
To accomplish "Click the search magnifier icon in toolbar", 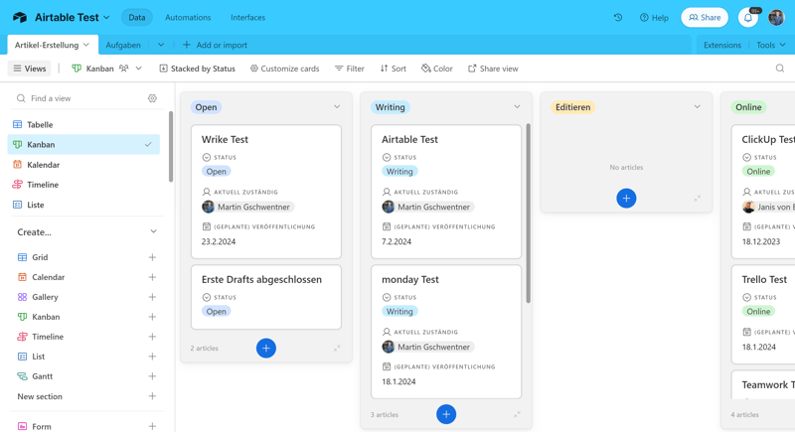I will click(x=780, y=69).
